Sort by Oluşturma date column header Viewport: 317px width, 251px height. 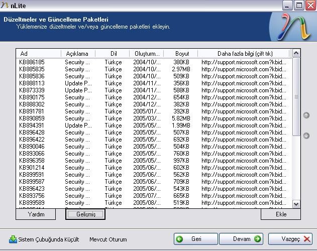click(147, 54)
